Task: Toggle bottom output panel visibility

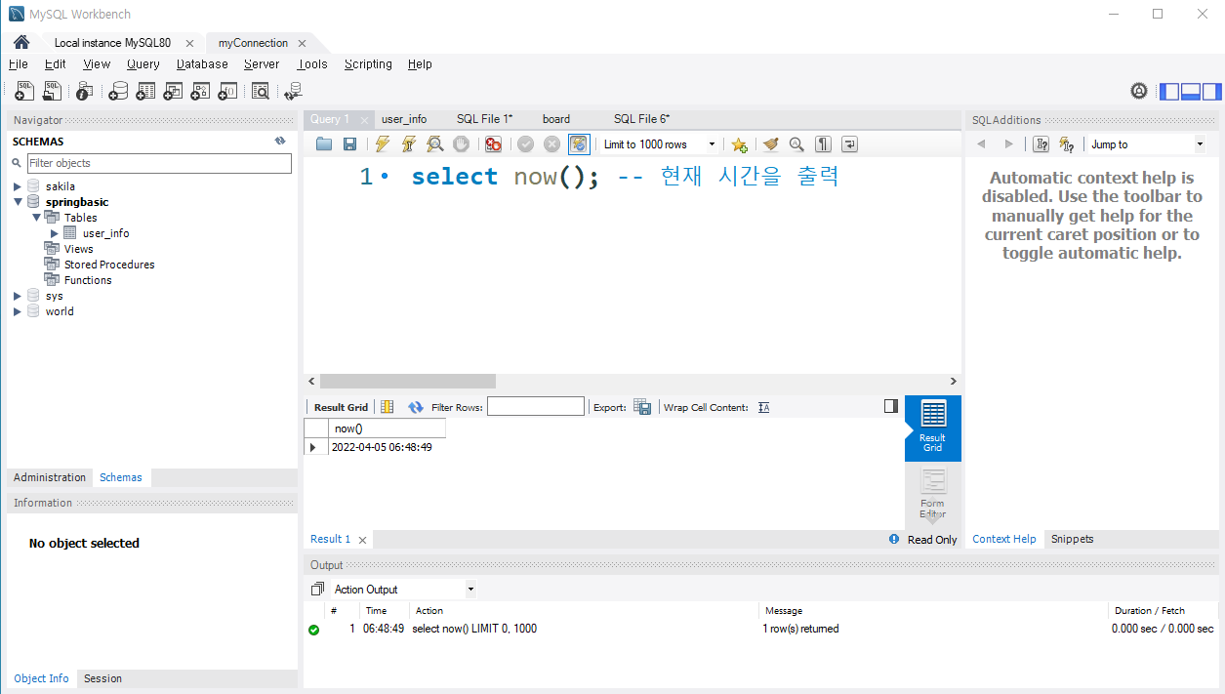Action: pos(1190,92)
